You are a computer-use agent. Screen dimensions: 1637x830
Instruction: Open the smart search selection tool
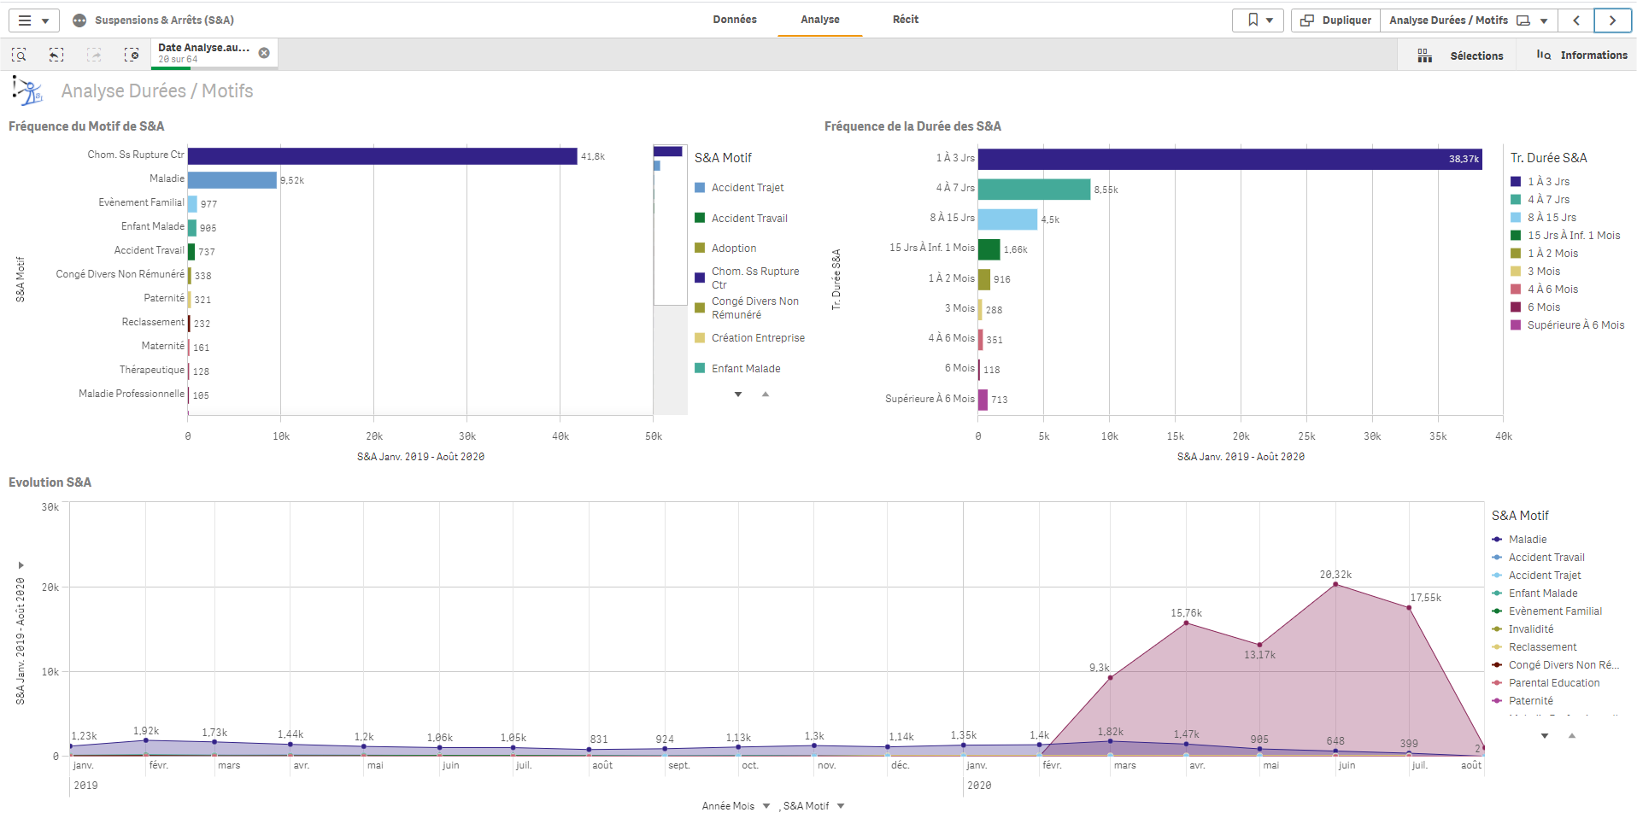19,55
